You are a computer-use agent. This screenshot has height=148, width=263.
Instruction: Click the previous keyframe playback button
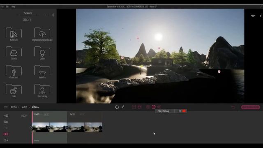[148, 107]
